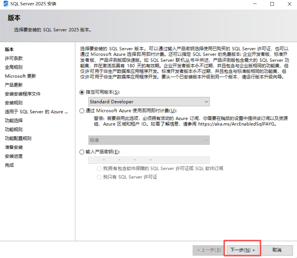Click the aka.ms/ArcEnabledSqlPAYG URL text

(236, 124)
